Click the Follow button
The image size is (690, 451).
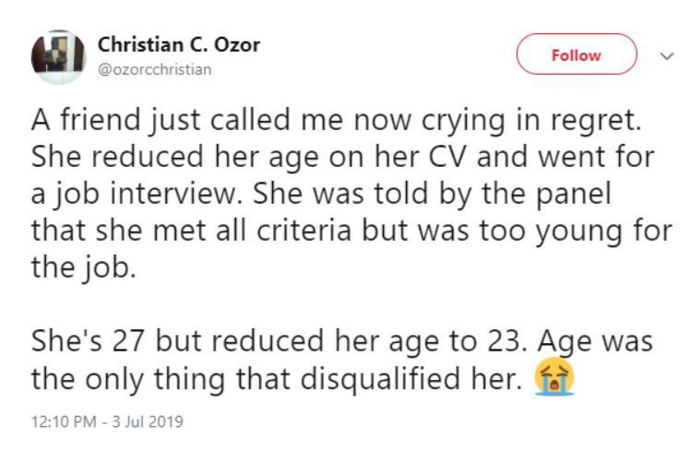coord(576,55)
